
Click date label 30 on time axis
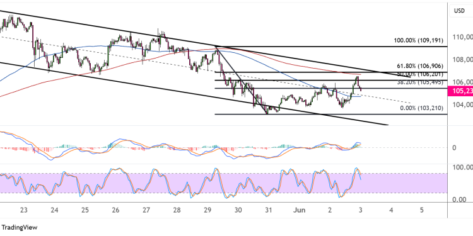(x=238, y=210)
